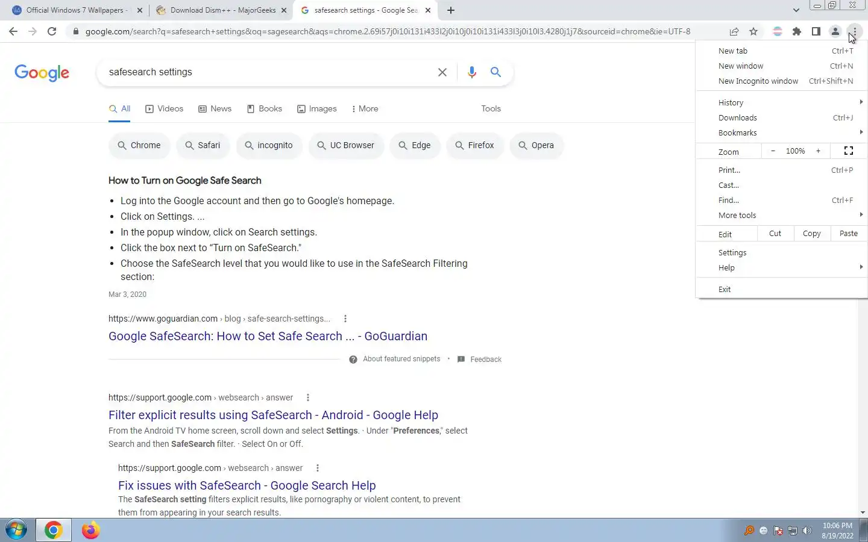Image resolution: width=868 pixels, height=542 pixels.
Task: Close the Official Windows 7 Wallpapers tab
Action: coord(140,10)
